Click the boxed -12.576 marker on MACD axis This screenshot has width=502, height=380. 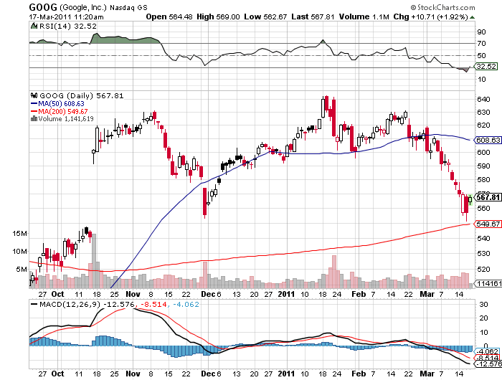[x=488, y=364]
